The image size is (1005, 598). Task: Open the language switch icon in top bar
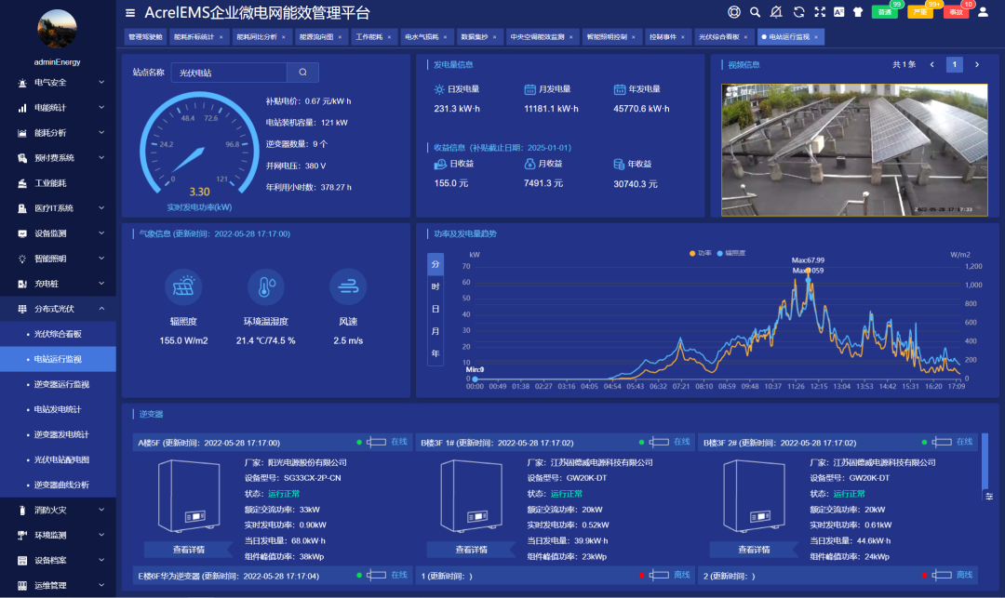point(837,12)
